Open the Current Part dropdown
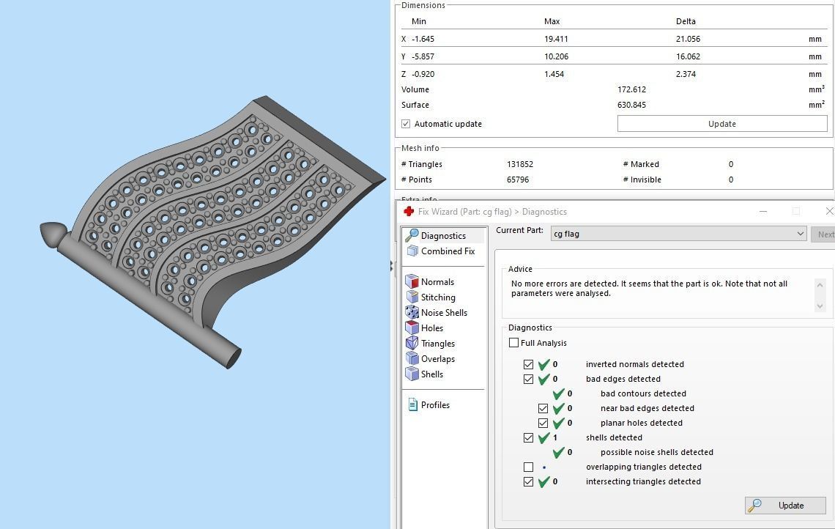Image resolution: width=835 pixels, height=529 pixels. [678, 233]
